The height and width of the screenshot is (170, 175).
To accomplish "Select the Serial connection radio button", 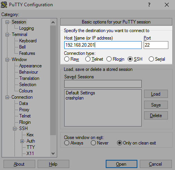I will (x=151, y=59).
